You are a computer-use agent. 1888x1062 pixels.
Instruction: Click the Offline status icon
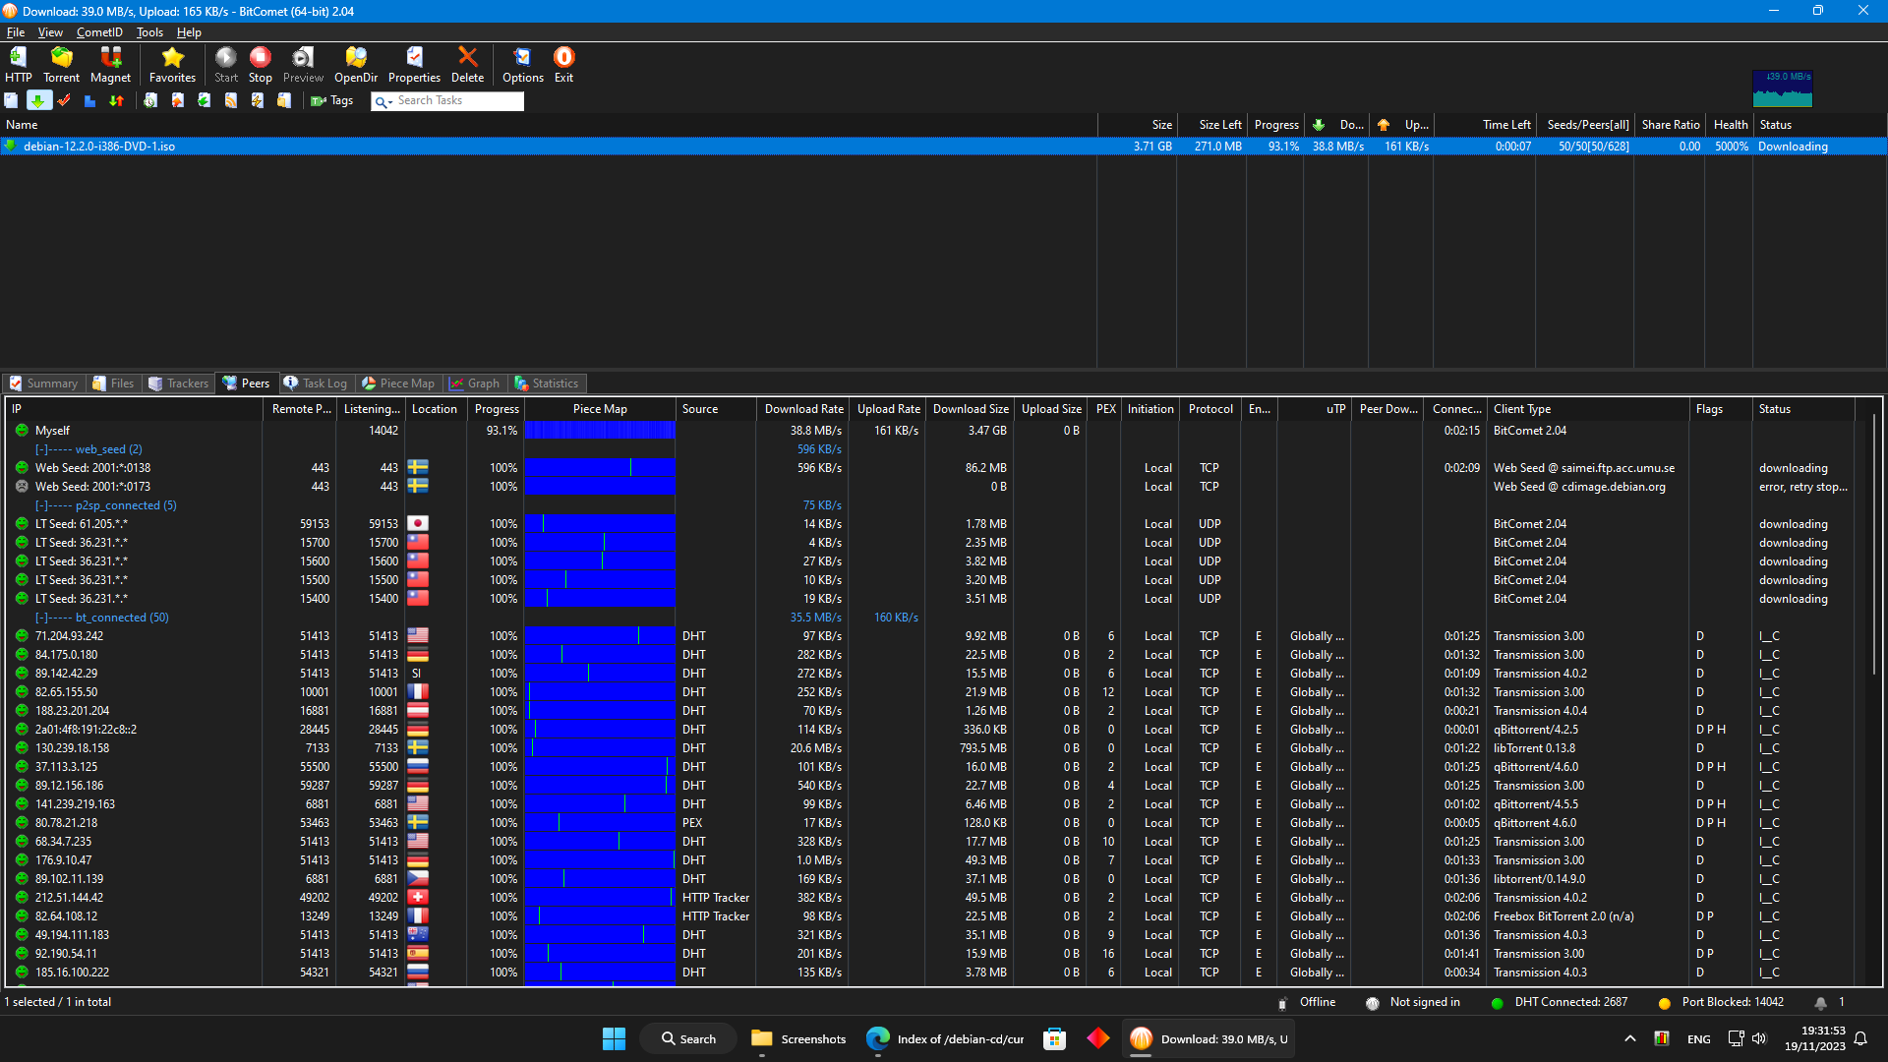click(x=1282, y=1003)
